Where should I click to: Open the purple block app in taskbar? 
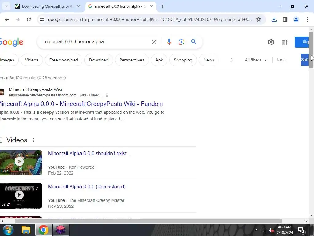(x=61, y=230)
